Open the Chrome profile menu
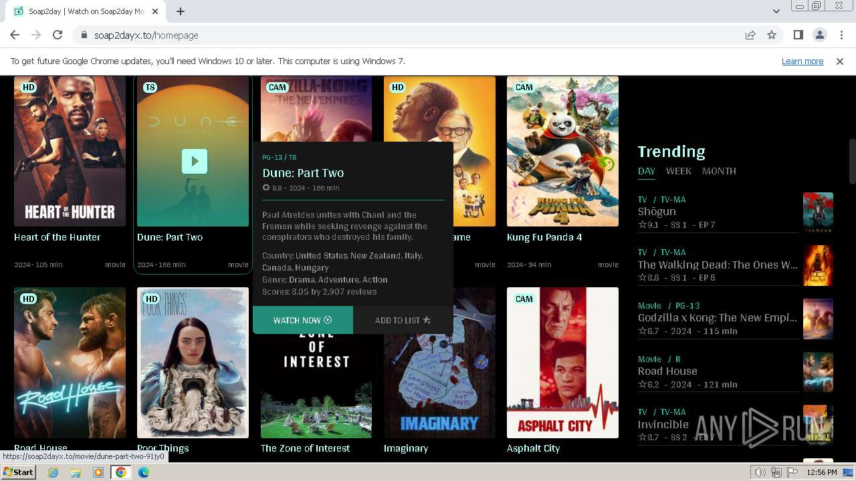This screenshot has width=856, height=481. [819, 35]
